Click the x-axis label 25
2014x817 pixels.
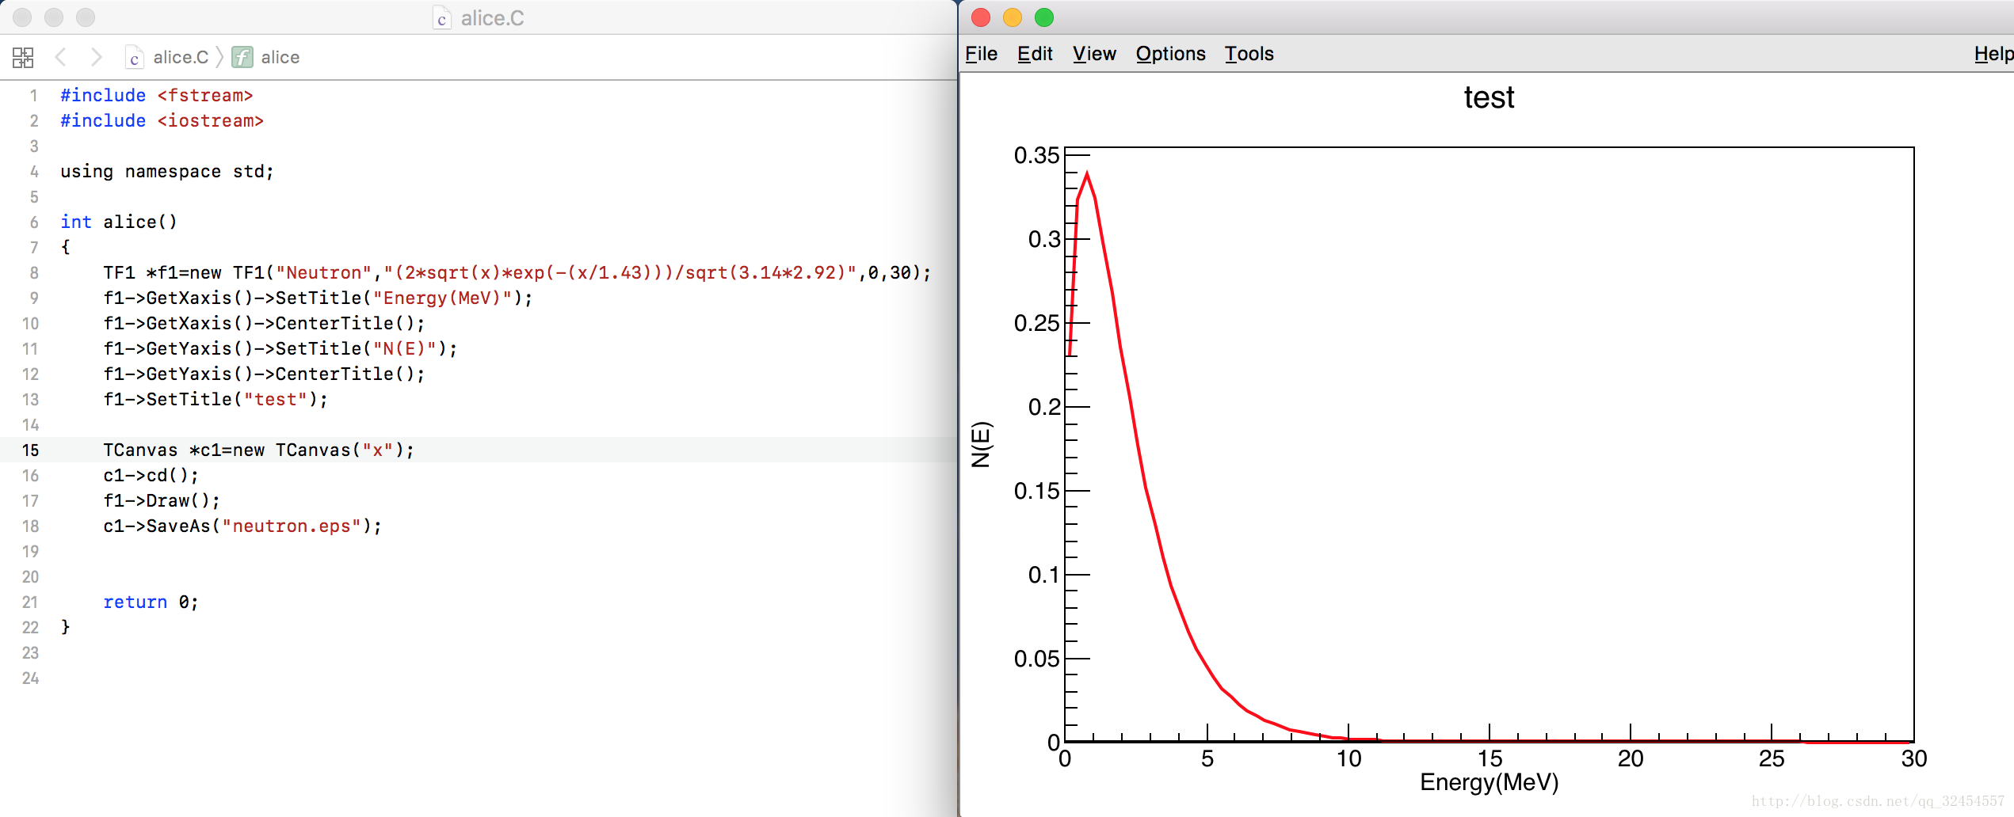pyautogui.click(x=1772, y=758)
